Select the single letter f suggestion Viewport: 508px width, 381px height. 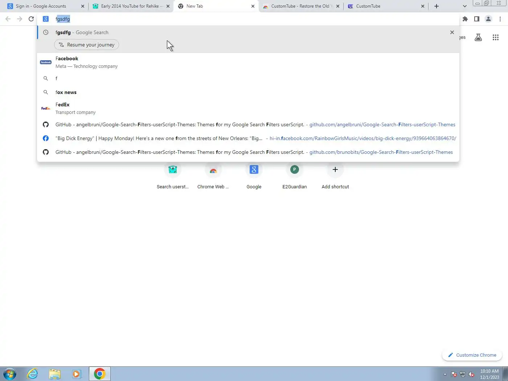pos(248,78)
